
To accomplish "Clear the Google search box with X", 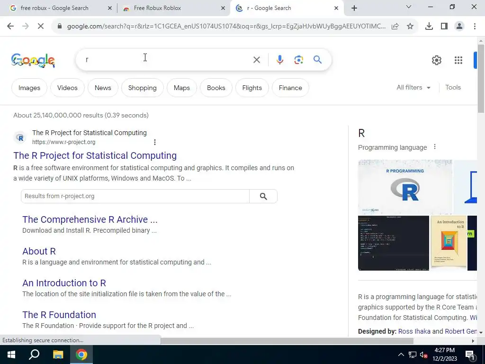I will [257, 60].
